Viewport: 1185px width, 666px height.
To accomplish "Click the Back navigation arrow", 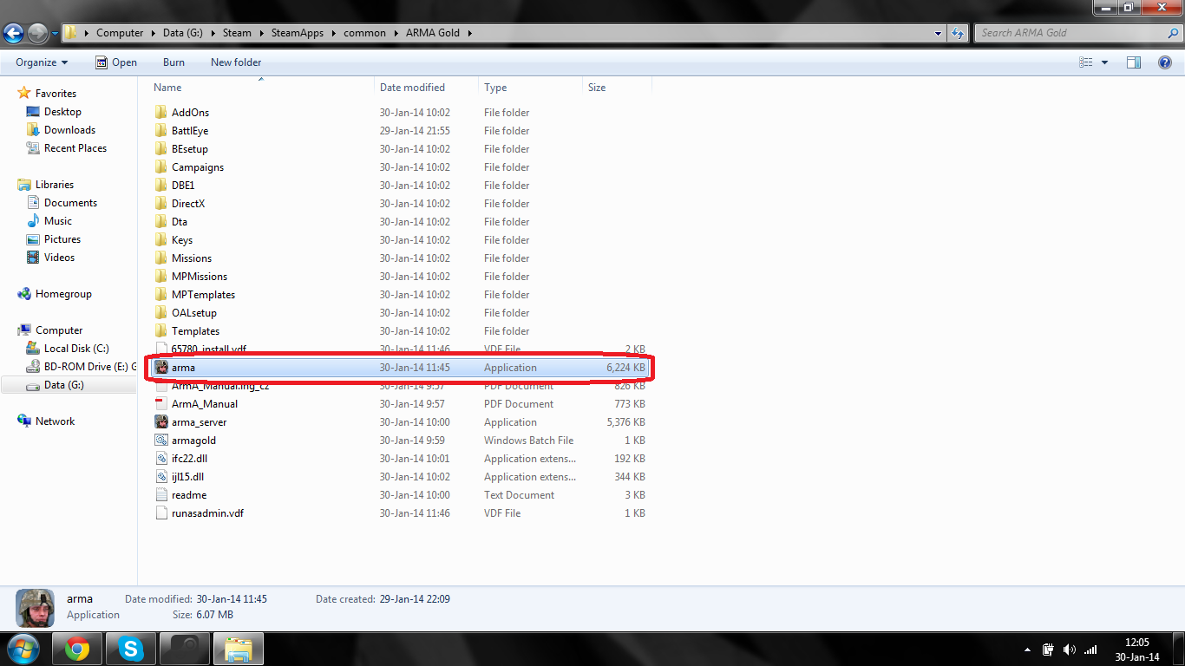I will pyautogui.click(x=14, y=33).
